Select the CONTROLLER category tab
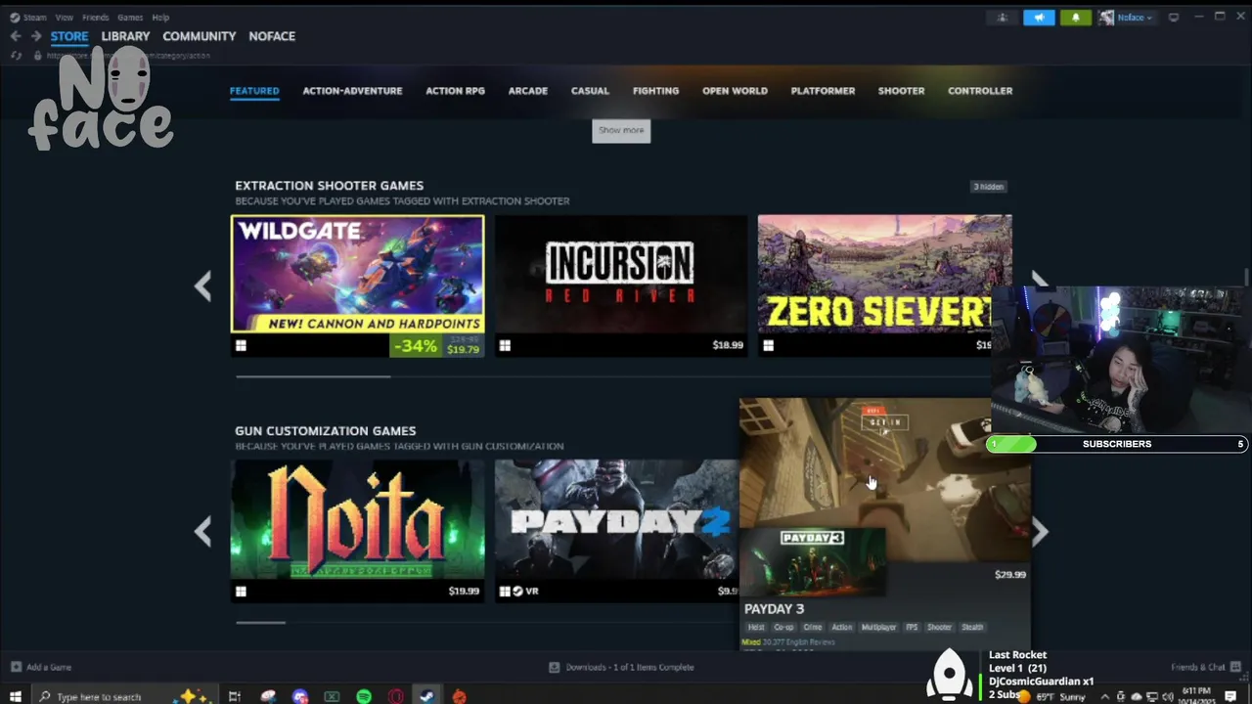The height and width of the screenshot is (704, 1252). point(980,91)
